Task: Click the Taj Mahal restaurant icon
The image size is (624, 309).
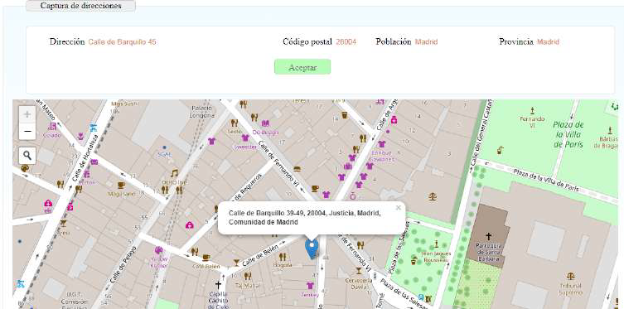Action: point(247,276)
